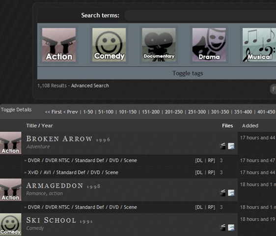The image size is (276, 236).
Task: Open the Armageddon 1998 title
Action: (63, 186)
